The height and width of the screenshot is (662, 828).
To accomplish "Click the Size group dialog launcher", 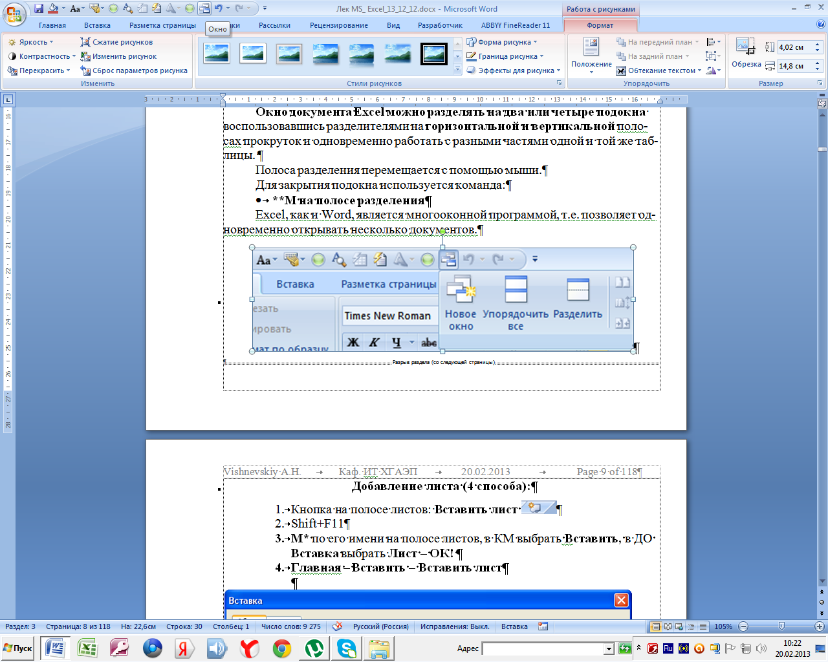I will [820, 83].
